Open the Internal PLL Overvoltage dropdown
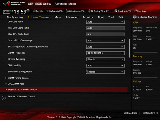Screen dimensions: 160x120 (105, 40)
